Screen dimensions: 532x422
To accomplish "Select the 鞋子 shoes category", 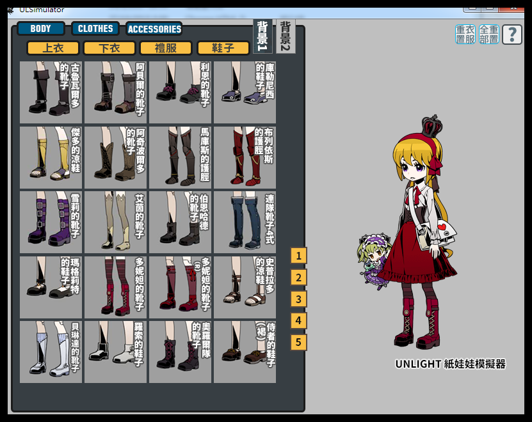I will [223, 48].
